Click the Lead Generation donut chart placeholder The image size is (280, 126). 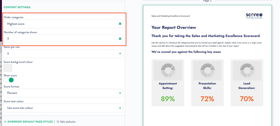247,71
